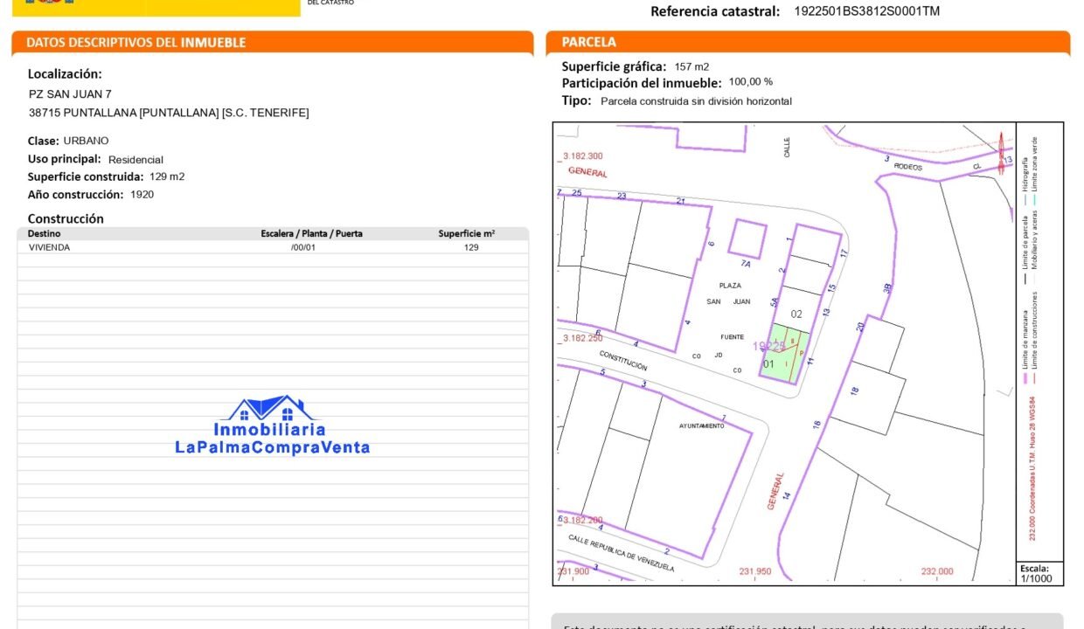Image resolution: width=1084 pixels, height=629 pixels.
Task: Click the 'FUENTE' label on the map
Action: point(732,337)
